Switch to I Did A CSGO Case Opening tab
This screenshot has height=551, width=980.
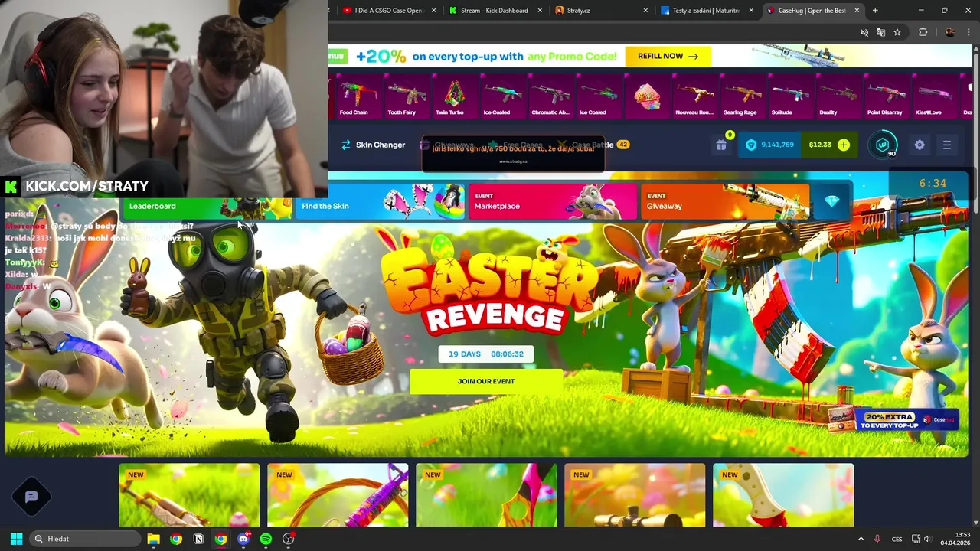[x=389, y=11]
